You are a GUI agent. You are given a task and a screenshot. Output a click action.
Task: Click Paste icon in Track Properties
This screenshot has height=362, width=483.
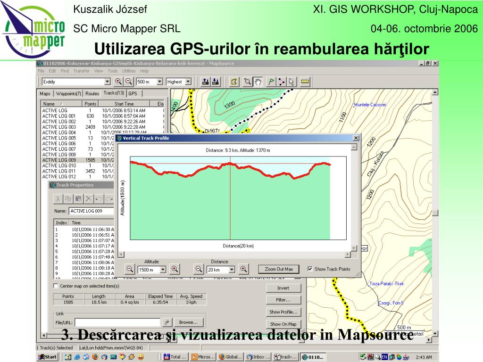(x=79, y=199)
